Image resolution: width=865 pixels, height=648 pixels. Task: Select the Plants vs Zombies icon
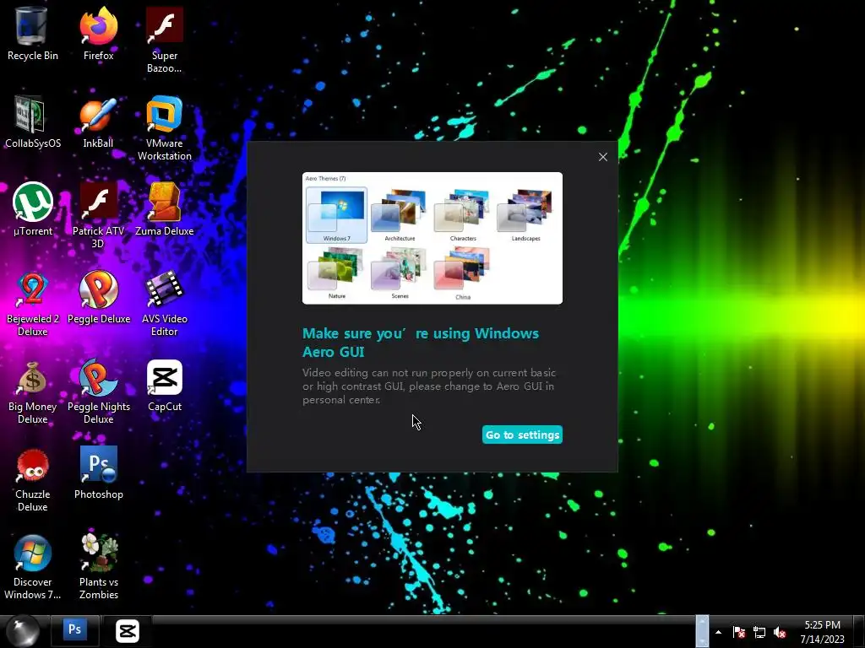coord(98,566)
